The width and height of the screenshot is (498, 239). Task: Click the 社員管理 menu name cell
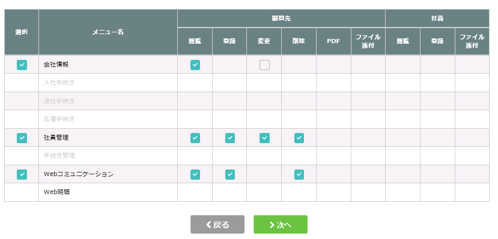click(x=108, y=138)
